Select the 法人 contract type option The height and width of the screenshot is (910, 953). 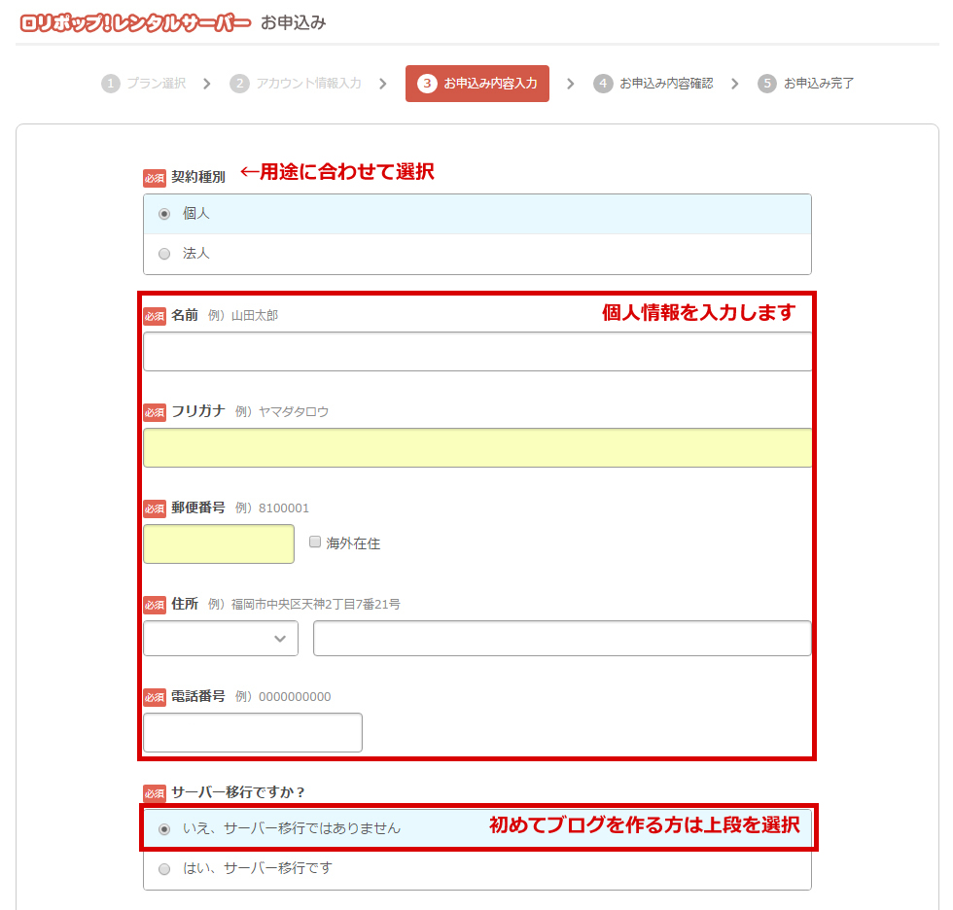(x=164, y=254)
